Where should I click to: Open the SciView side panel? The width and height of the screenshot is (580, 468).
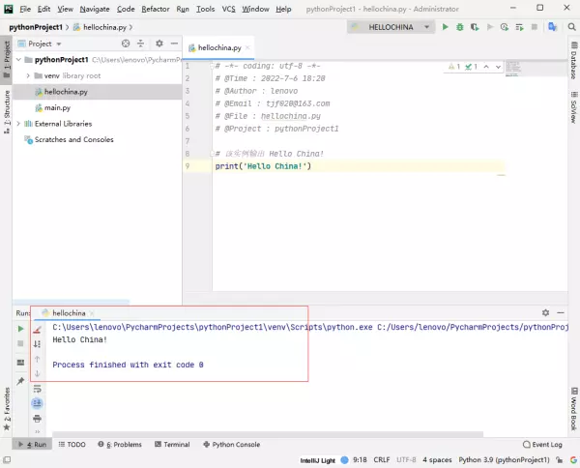(x=573, y=107)
